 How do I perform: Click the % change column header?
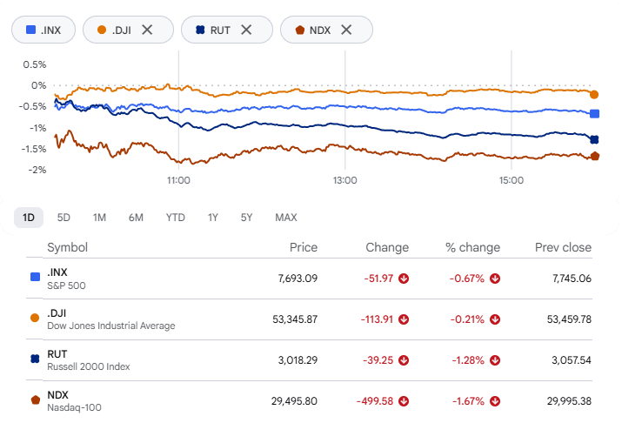[472, 247]
